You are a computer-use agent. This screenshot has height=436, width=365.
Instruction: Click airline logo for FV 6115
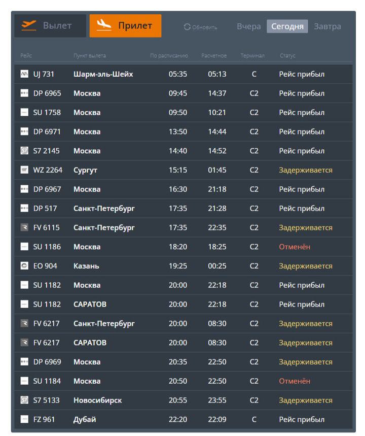pyautogui.click(x=24, y=228)
